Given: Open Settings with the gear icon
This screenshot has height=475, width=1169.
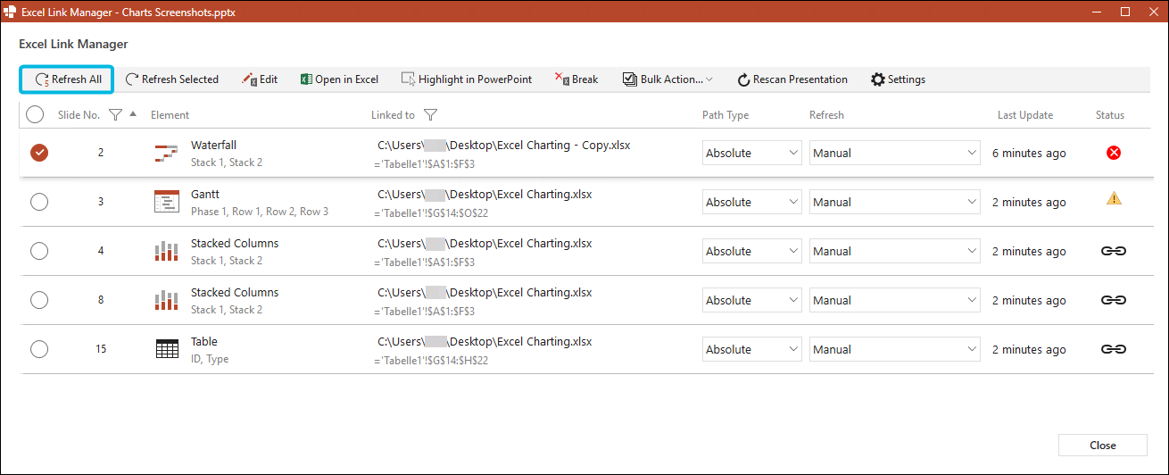Looking at the screenshot, I should tap(898, 79).
